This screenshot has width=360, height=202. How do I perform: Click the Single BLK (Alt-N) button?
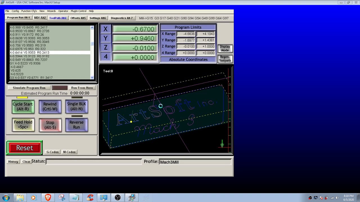pos(76,106)
